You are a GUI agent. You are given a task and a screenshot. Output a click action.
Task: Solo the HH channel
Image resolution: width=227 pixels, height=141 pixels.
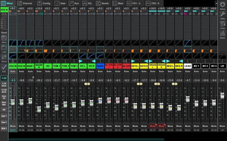[48, 71]
